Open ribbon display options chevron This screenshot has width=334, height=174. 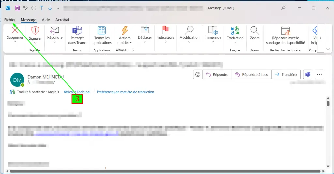pos(328,49)
